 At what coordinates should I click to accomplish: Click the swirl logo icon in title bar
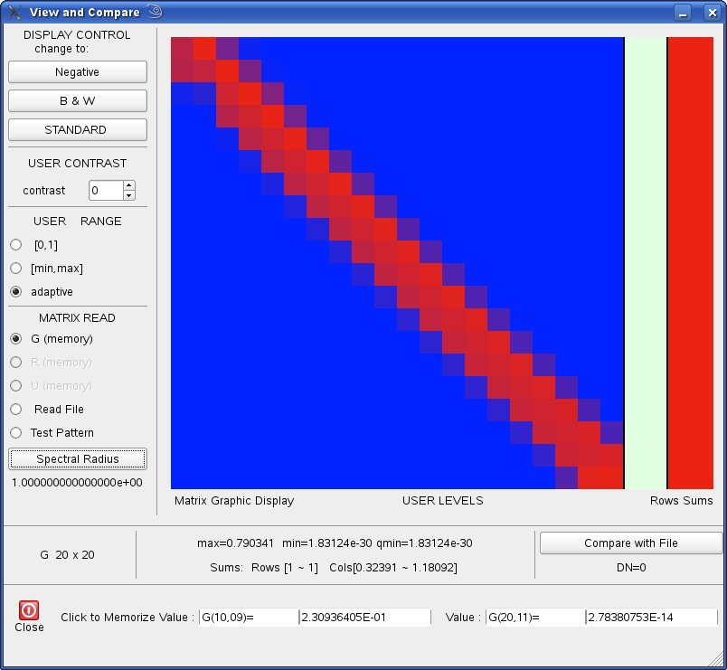tap(156, 12)
